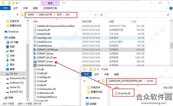Sort files by the 大小 column
The height and width of the screenshot is (106, 173).
[134, 22]
